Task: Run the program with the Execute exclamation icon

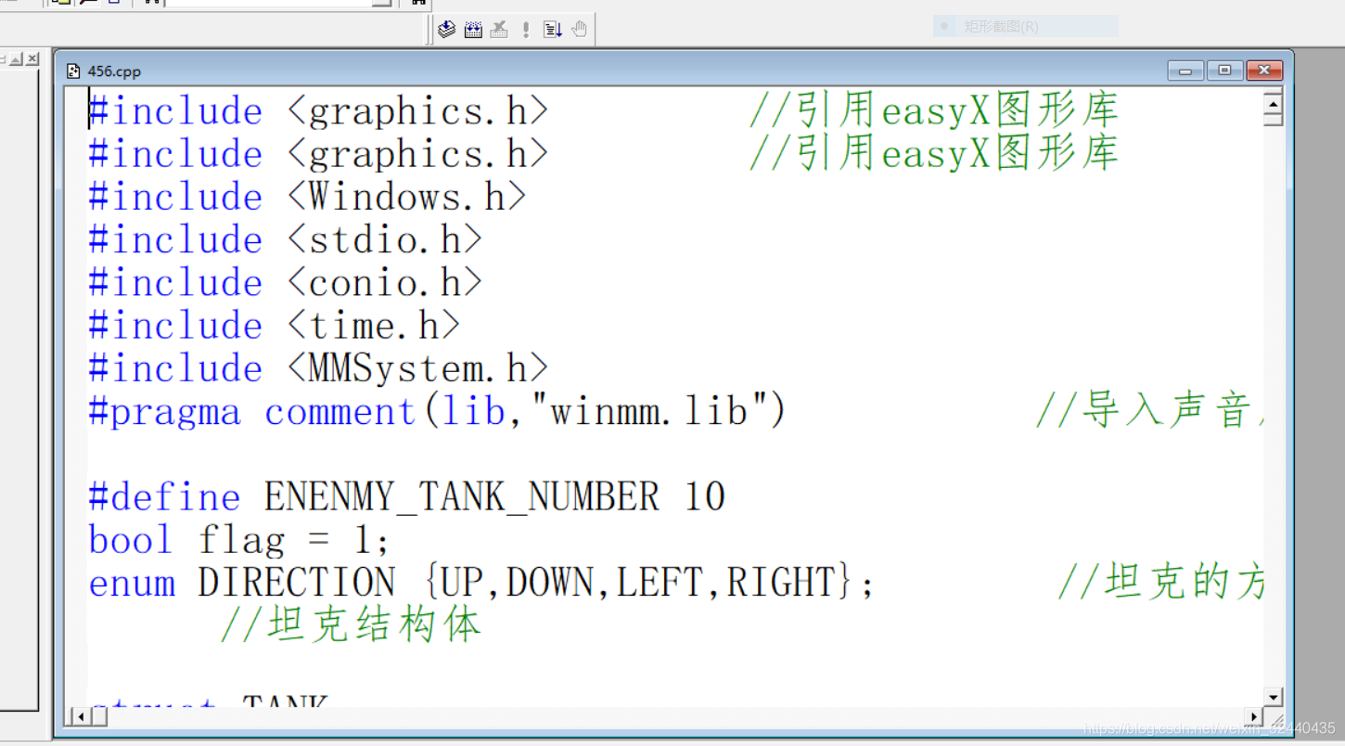Action: 526,29
